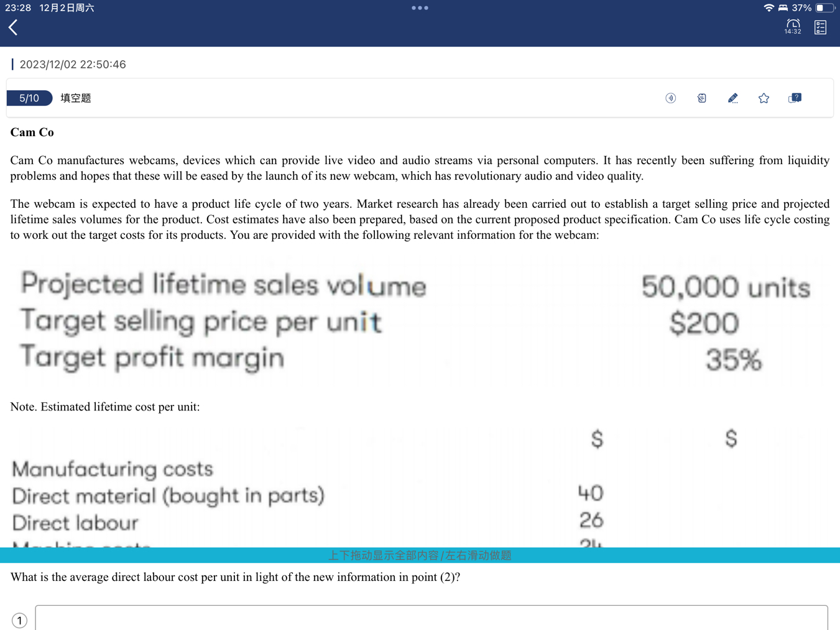Tap the blue drag handle divider bar
The image size is (840, 630).
(420, 555)
